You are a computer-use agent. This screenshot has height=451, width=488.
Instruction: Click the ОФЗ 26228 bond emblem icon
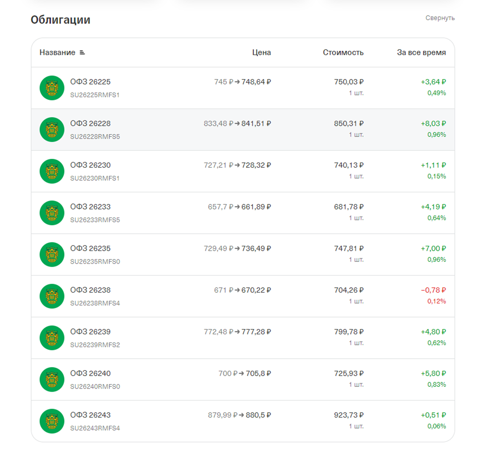52,129
